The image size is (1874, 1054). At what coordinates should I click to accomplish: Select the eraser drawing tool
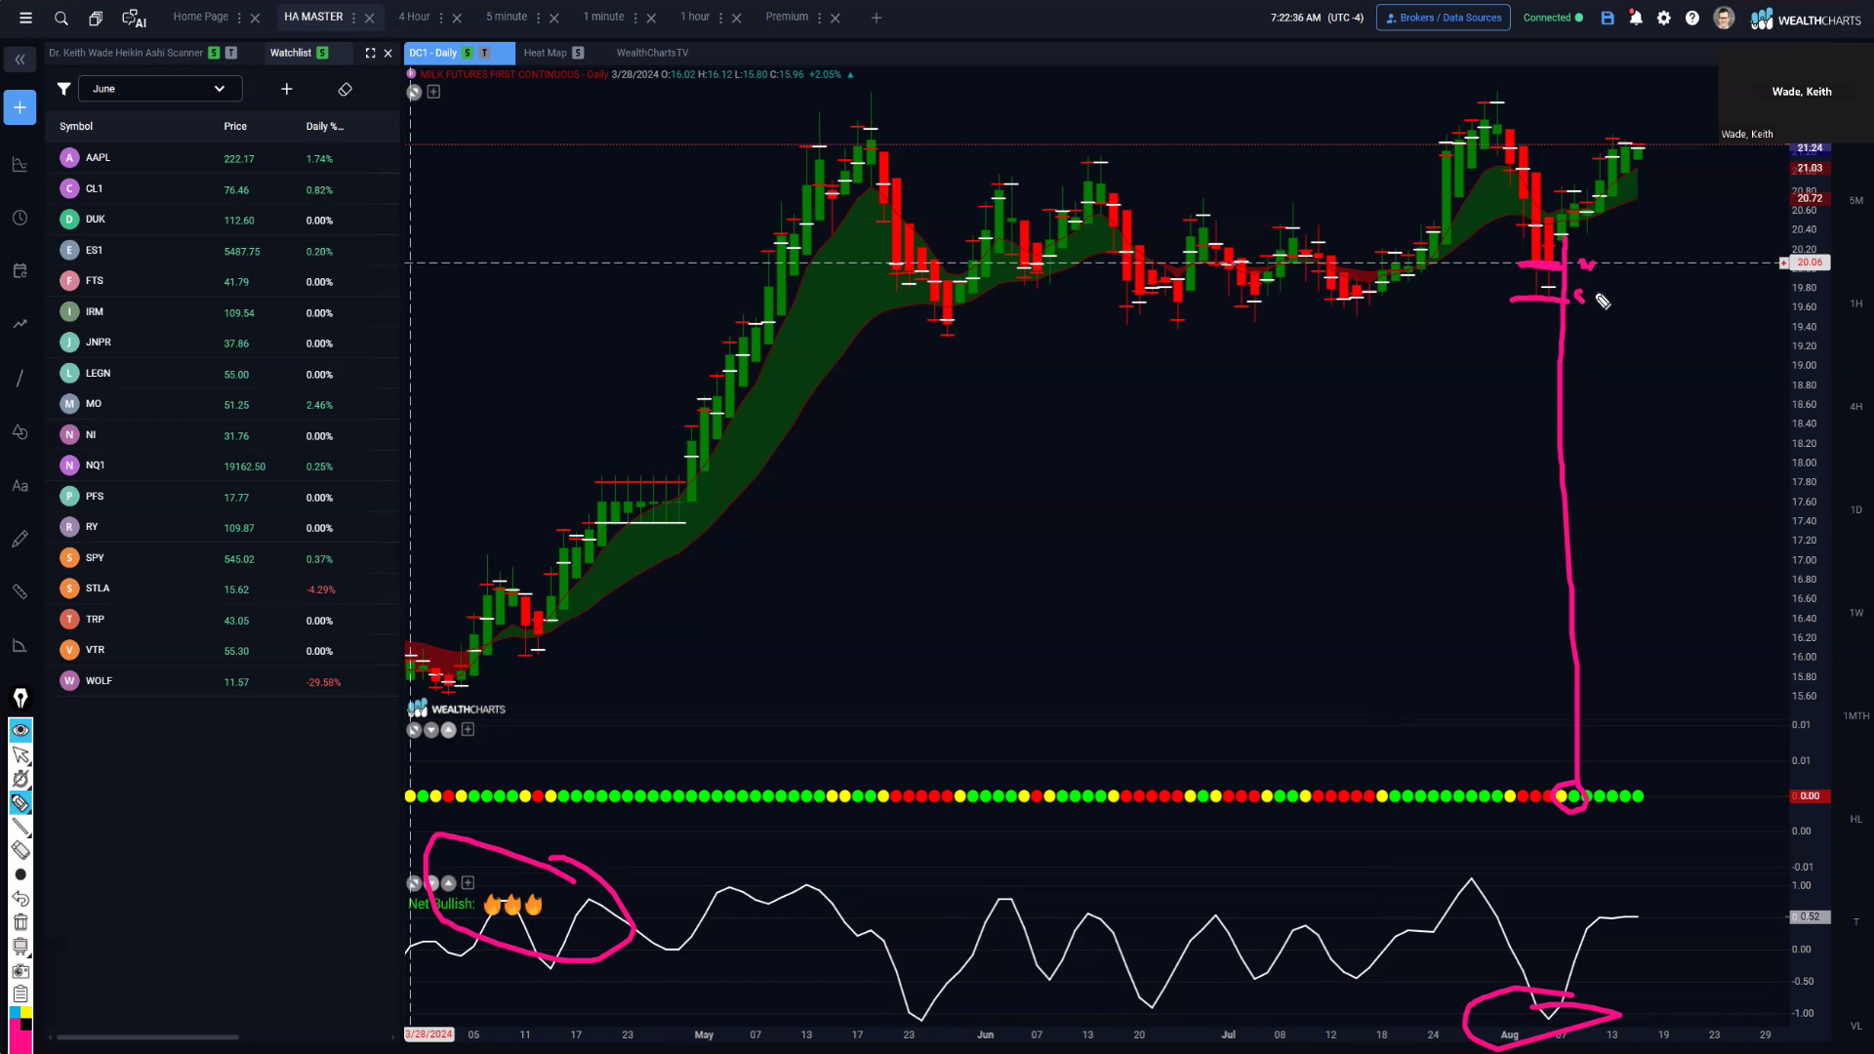20,850
